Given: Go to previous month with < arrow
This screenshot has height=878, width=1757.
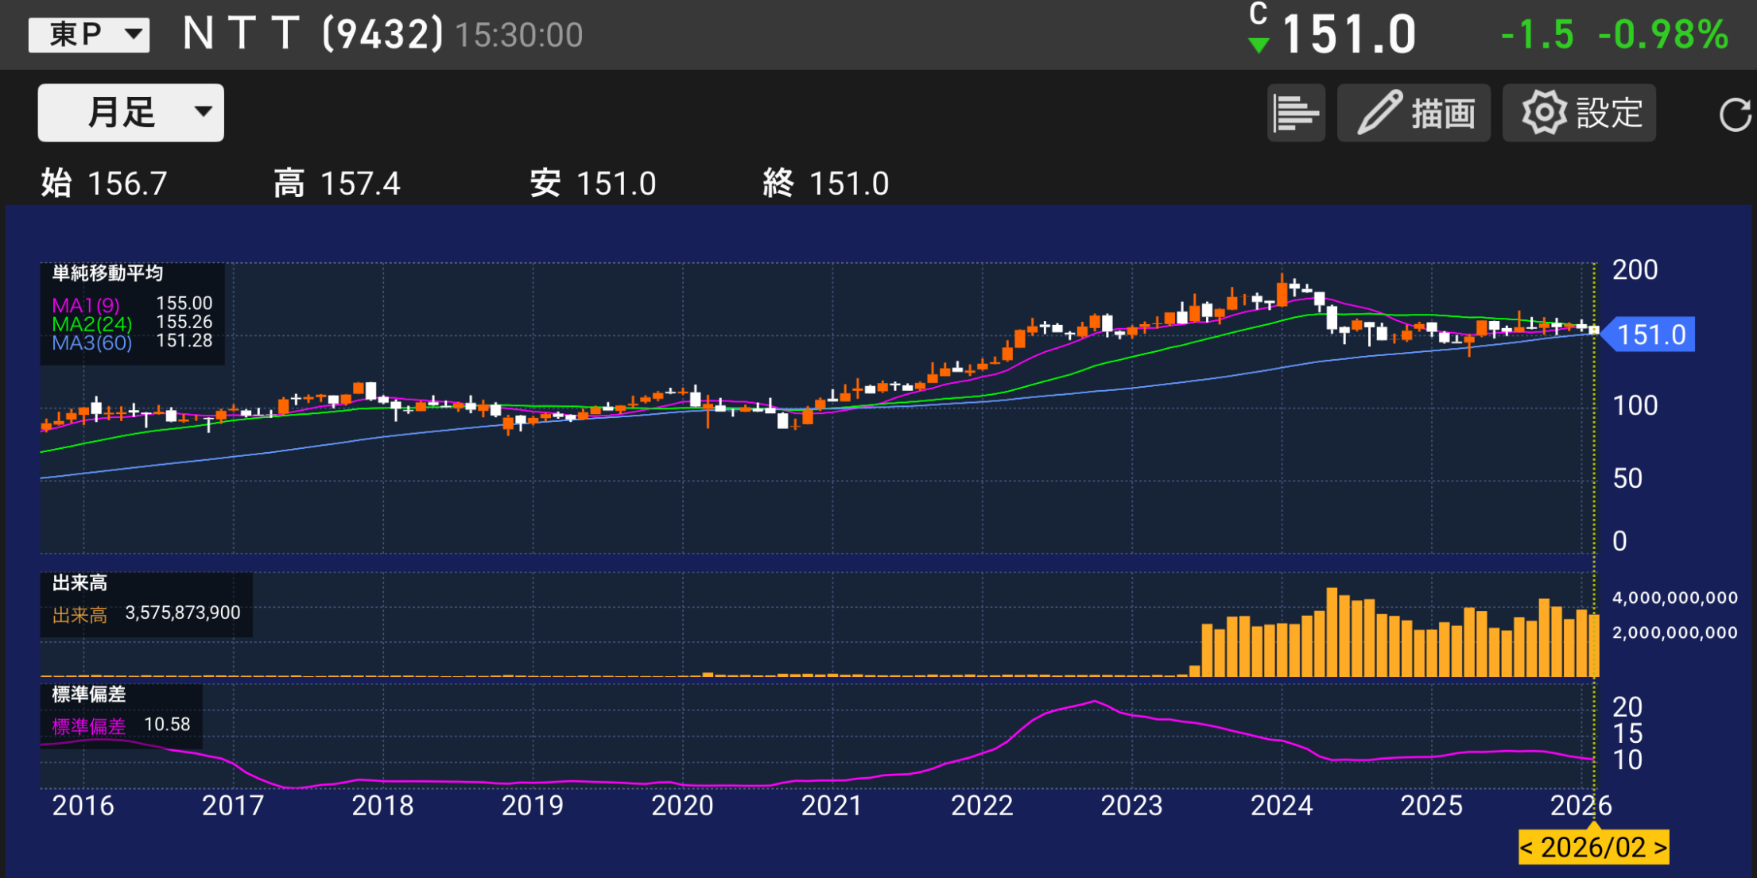Looking at the screenshot, I should 1526,848.
